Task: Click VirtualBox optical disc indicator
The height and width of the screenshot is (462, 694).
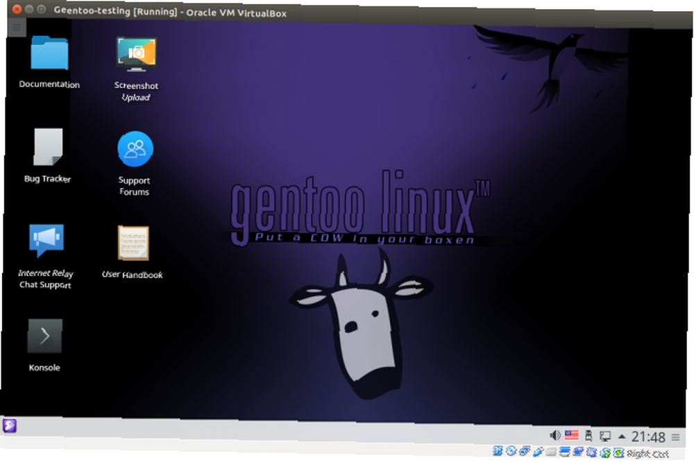Action: click(511, 451)
